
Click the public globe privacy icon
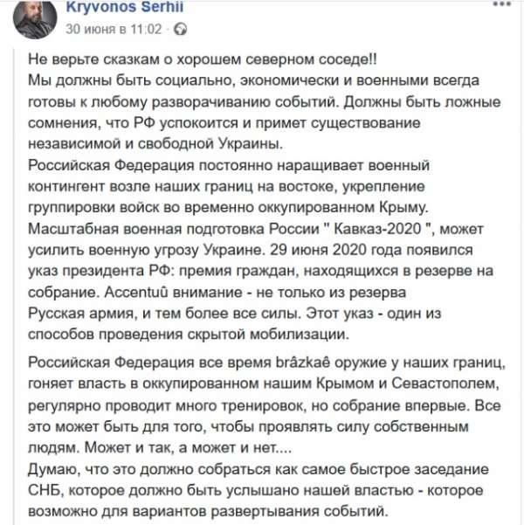coord(181,29)
